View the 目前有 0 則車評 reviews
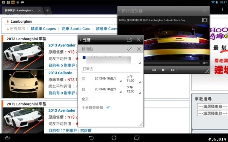The width and height of the screenshot is (228, 142). click(62, 93)
